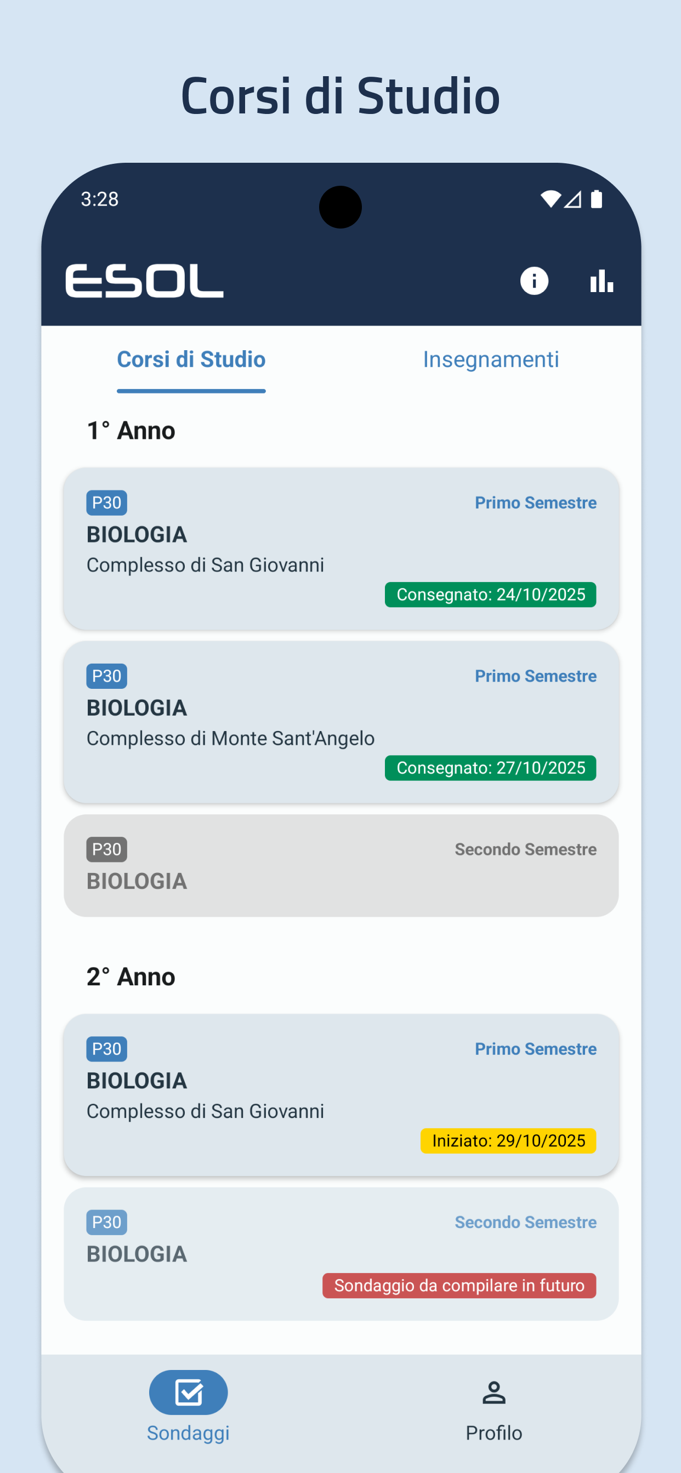Tap the P30 badge on greyed Biologia card

106,849
